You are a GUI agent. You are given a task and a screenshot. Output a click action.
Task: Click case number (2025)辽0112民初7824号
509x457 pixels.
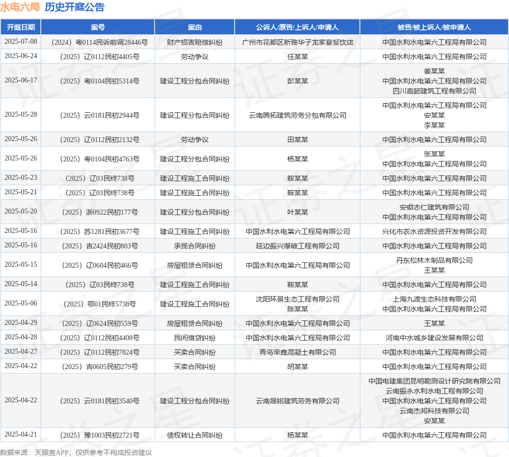click(x=98, y=353)
